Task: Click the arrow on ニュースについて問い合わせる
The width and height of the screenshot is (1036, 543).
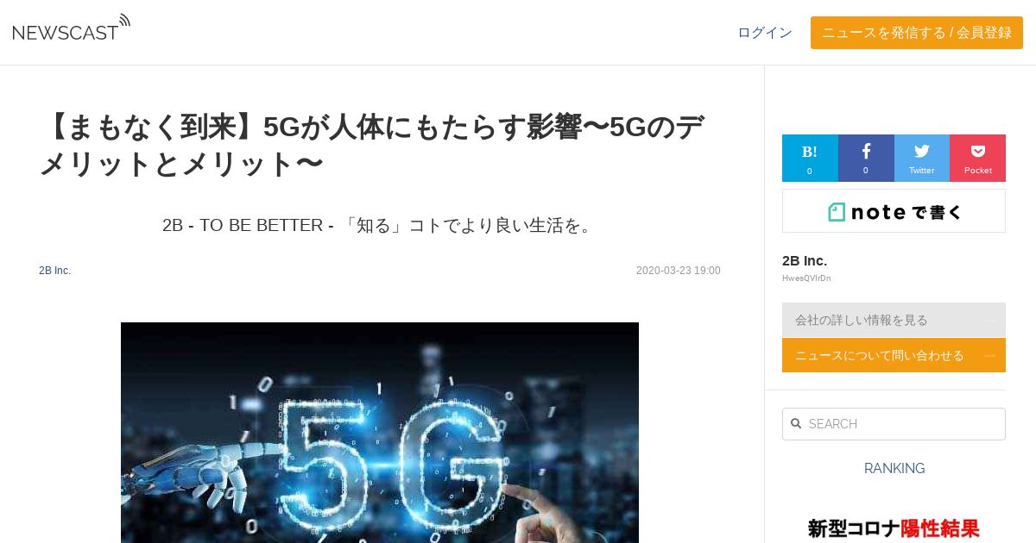Action: (989, 355)
